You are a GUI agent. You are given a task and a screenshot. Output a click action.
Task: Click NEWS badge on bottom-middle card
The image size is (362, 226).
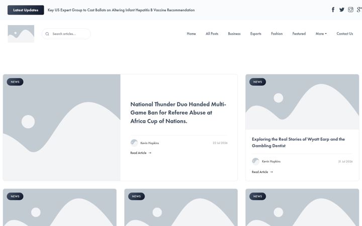[x=136, y=196]
